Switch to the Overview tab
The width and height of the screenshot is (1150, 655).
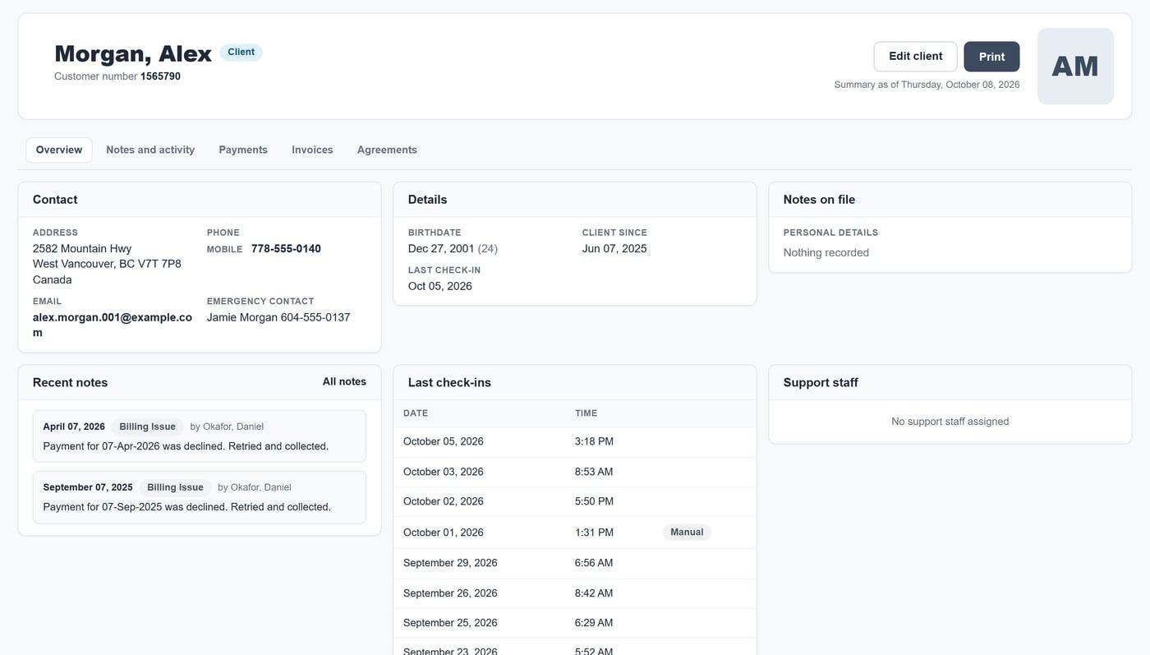tap(59, 150)
